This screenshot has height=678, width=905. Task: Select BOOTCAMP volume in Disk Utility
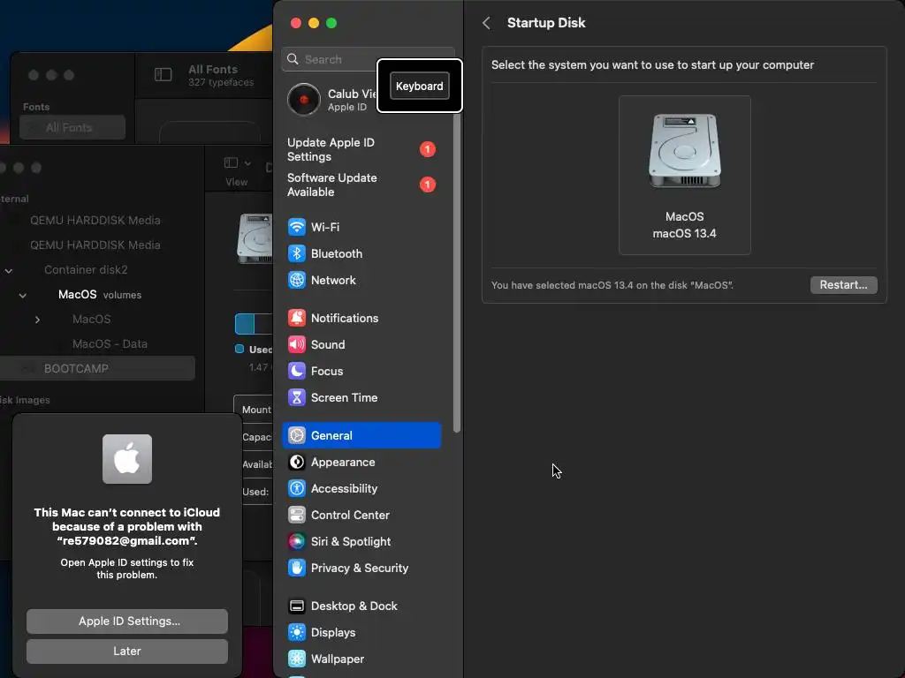(97, 368)
